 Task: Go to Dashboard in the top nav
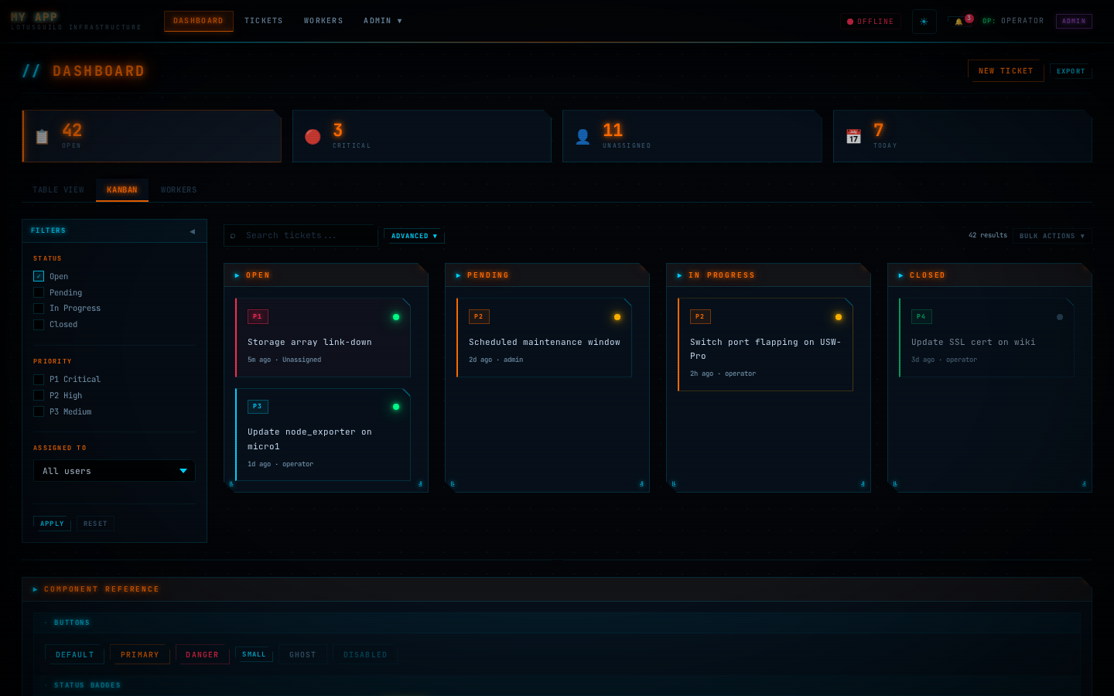(198, 21)
